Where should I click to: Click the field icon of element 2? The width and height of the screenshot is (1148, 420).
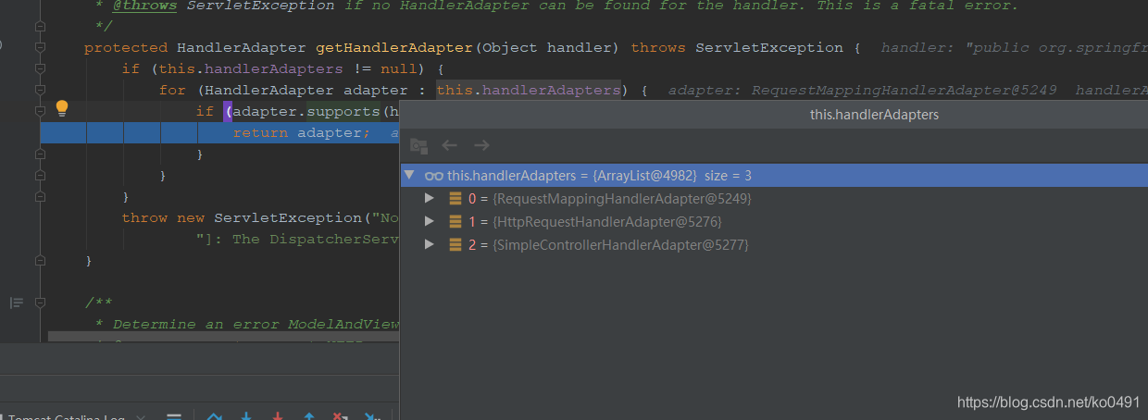point(455,245)
